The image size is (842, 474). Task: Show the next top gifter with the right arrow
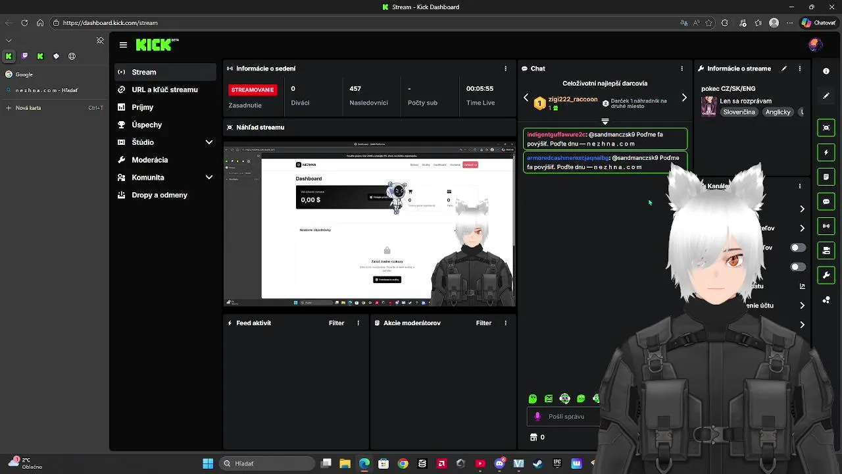pyautogui.click(x=684, y=97)
